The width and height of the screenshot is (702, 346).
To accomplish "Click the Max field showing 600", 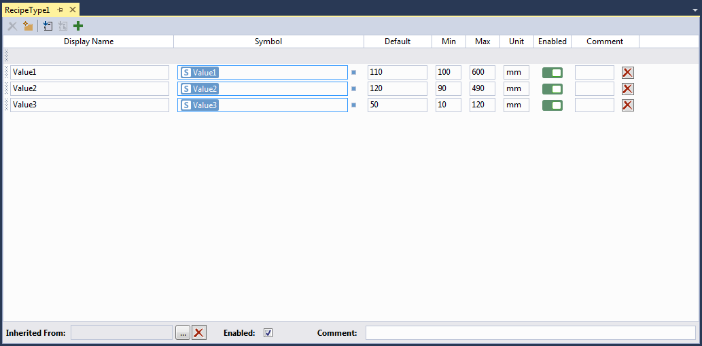I will 482,73.
